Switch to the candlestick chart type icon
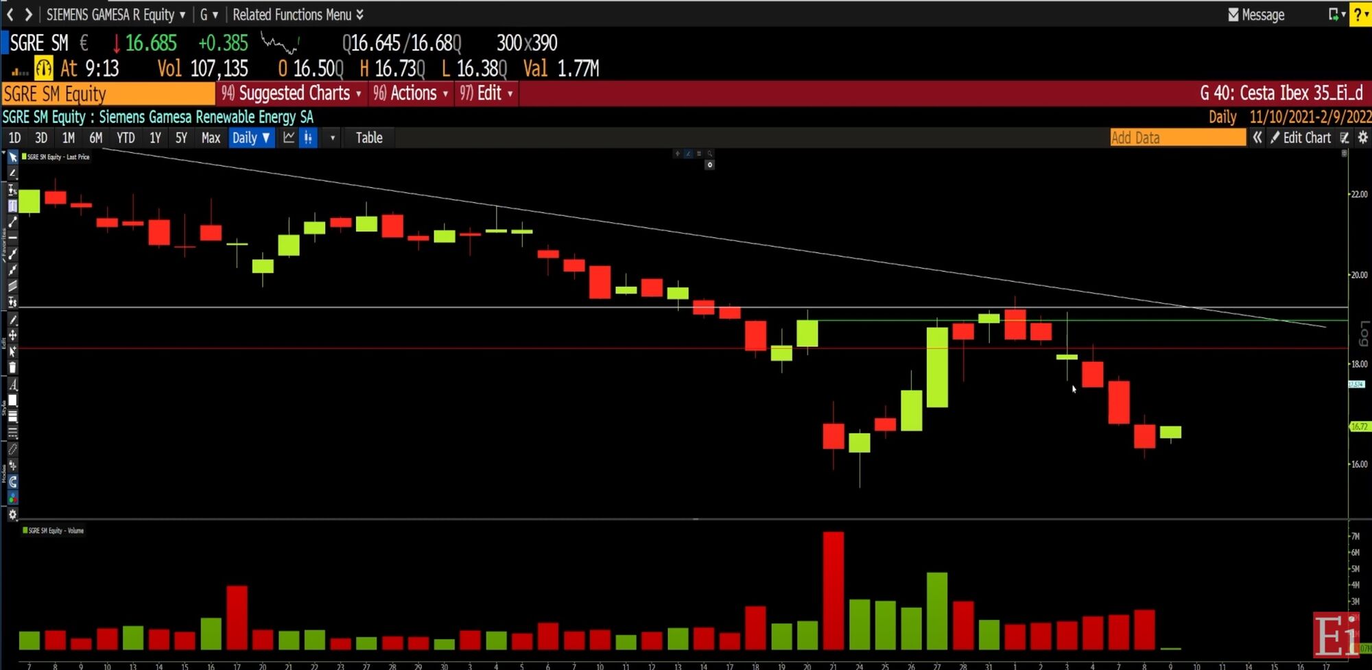 [x=309, y=138]
